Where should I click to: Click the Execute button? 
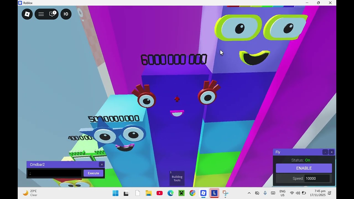(93, 173)
